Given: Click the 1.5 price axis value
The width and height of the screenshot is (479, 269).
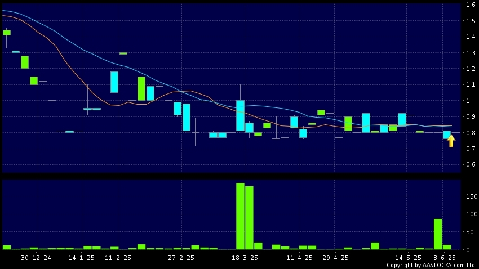Looking at the screenshot, I should pos(471,21).
